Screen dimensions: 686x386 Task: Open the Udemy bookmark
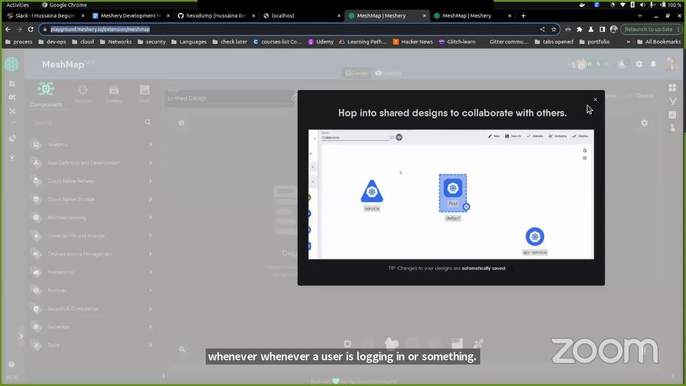tap(320, 41)
